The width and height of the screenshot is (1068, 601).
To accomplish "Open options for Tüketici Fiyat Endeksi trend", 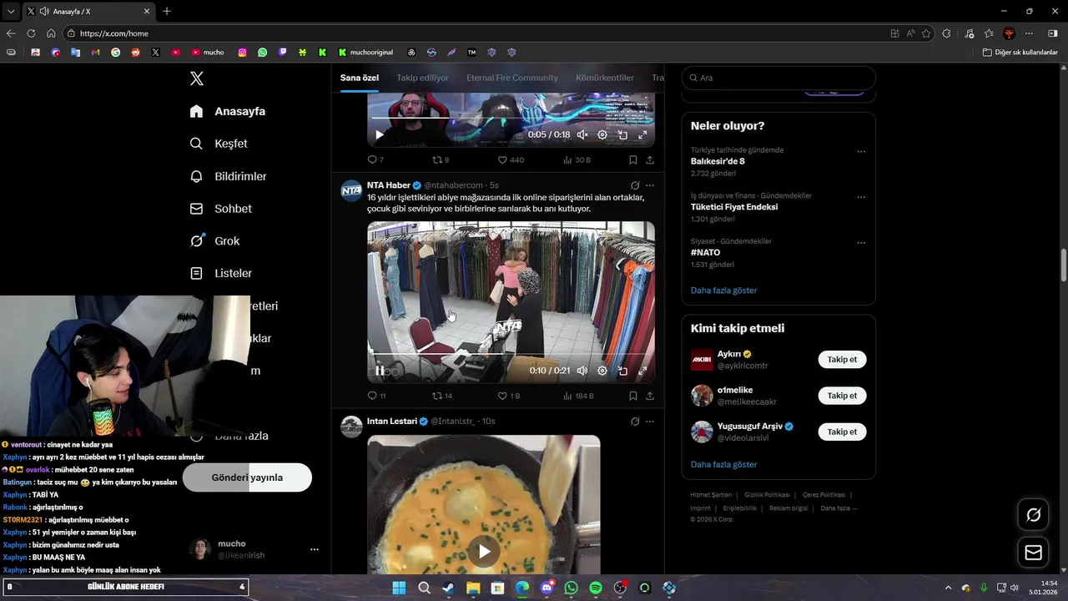I will (x=861, y=198).
